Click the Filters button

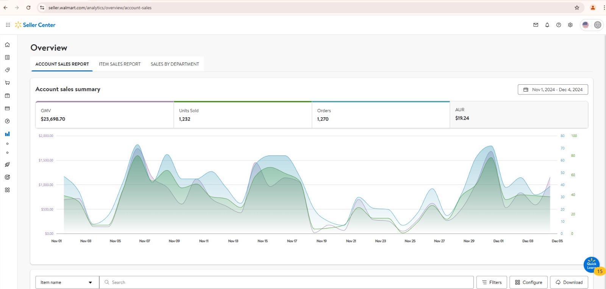(491, 282)
